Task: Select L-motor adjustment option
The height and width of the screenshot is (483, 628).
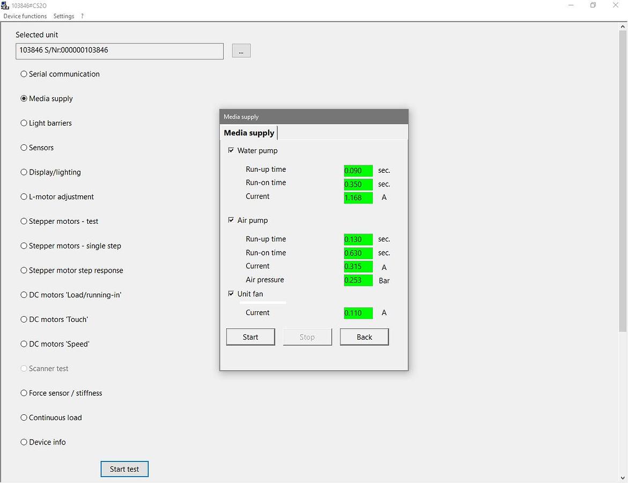Action: (24, 197)
